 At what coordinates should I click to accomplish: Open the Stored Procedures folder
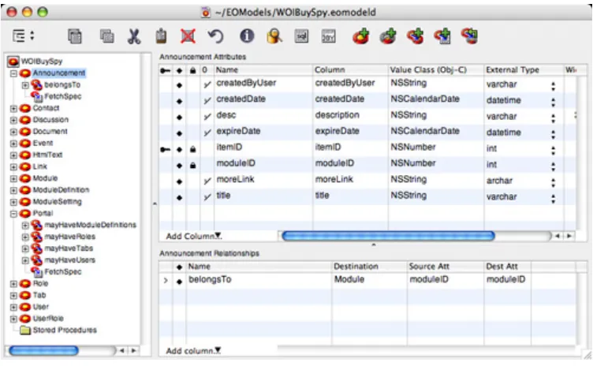pyautogui.click(x=65, y=331)
